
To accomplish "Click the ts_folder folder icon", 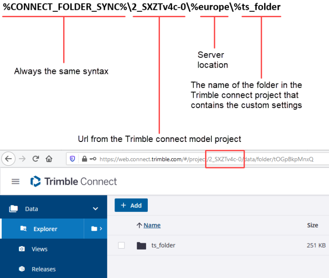I will (142, 246).
